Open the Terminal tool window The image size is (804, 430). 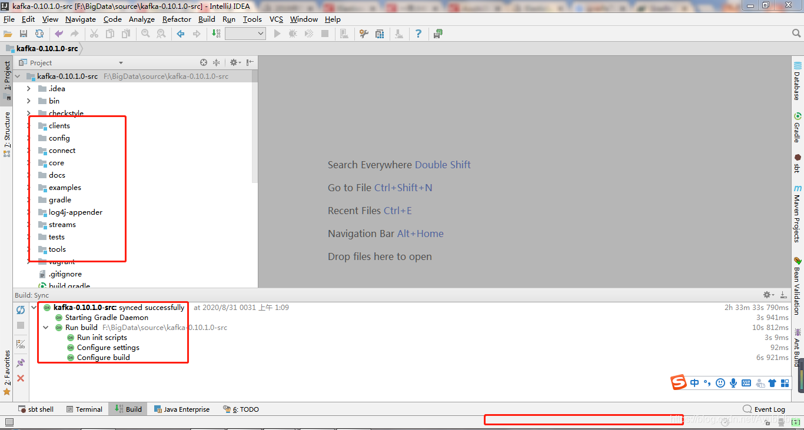point(84,409)
